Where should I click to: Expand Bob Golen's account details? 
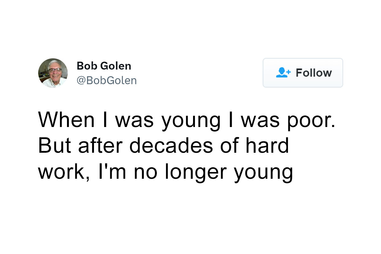coord(104,66)
